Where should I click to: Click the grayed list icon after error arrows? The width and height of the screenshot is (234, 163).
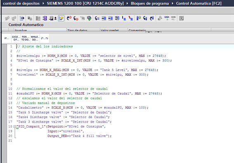83,18
